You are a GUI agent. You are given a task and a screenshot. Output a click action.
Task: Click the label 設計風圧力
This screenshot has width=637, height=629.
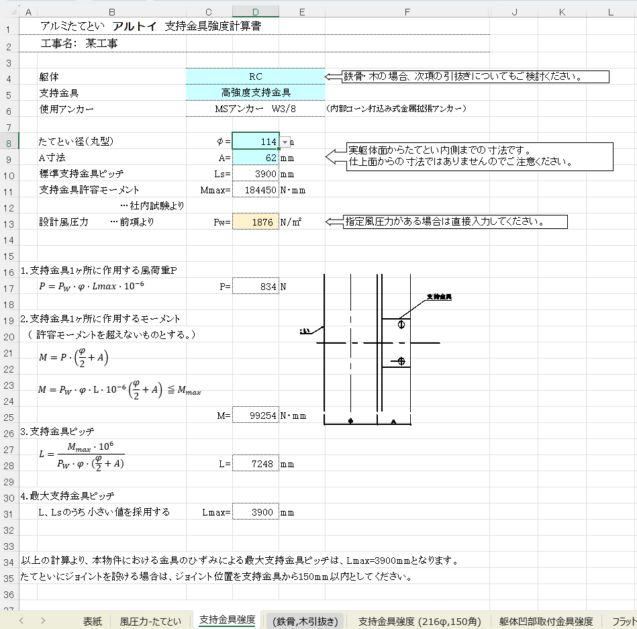(x=63, y=222)
